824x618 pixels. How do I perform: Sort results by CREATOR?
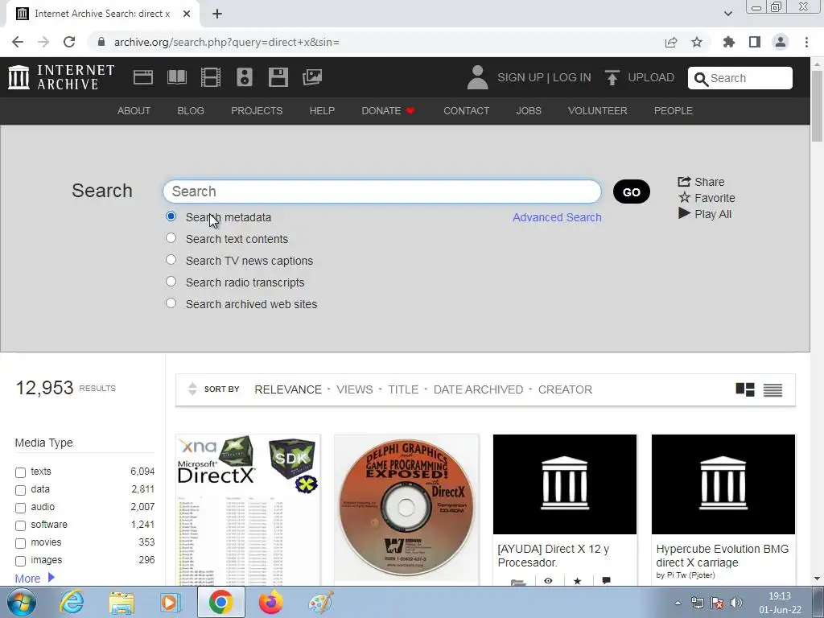[x=565, y=389]
